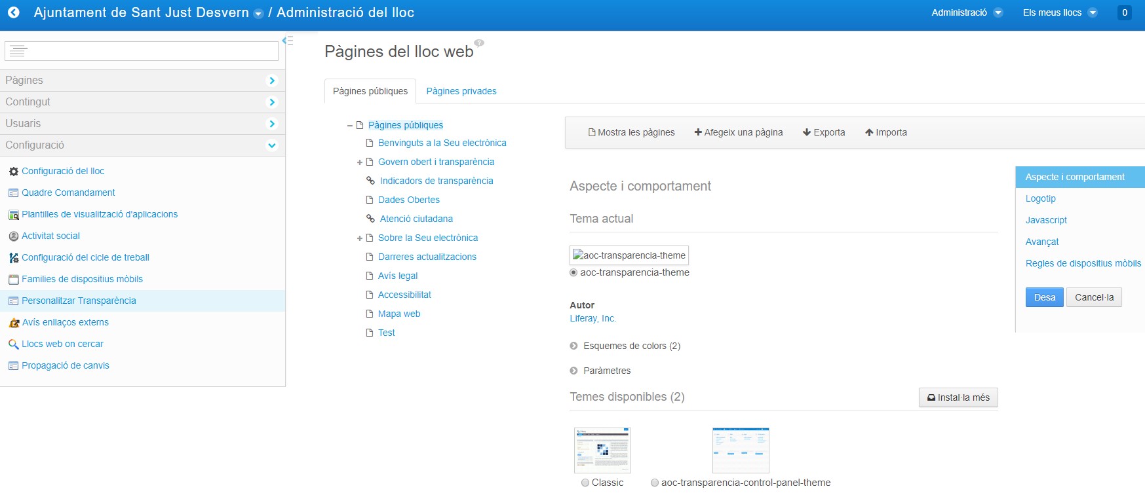Select aoc-transparencia-control-panel-theme radio button
This screenshot has width=1145, height=495.
[655, 483]
